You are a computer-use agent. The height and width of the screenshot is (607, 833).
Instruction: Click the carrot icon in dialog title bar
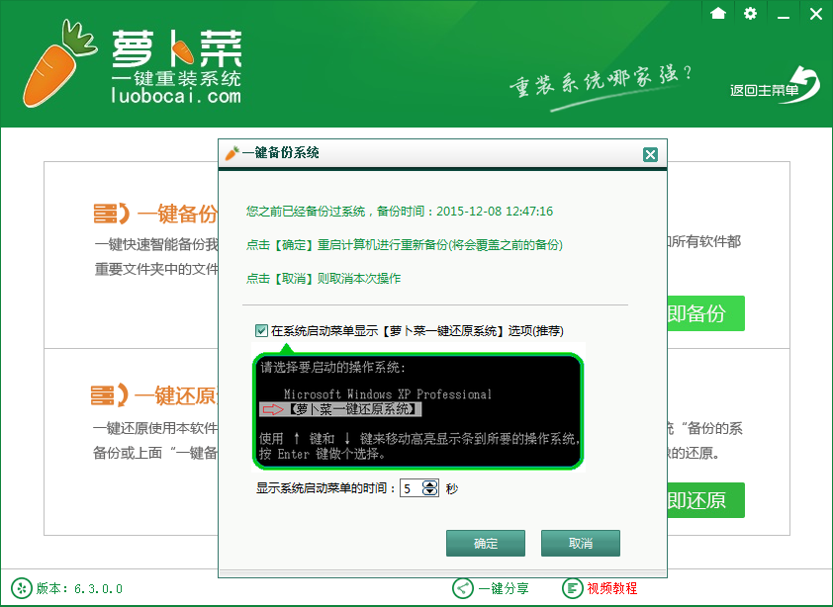pos(232,153)
